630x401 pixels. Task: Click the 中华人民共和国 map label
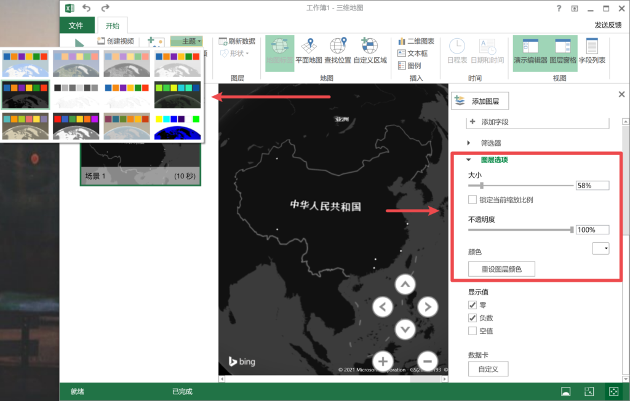tap(325, 205)
